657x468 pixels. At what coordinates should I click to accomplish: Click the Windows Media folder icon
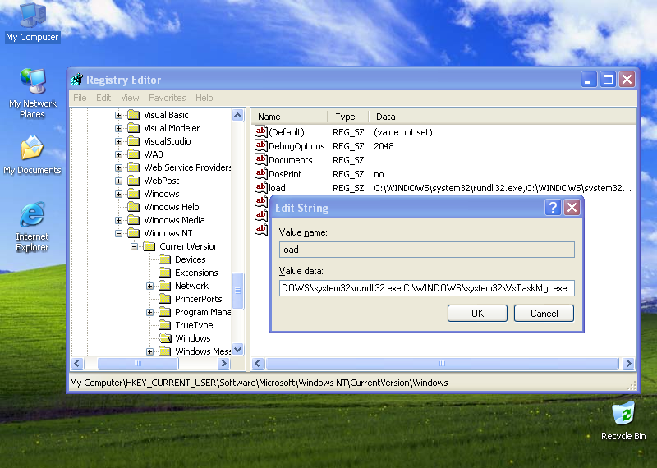coord(134,219)
